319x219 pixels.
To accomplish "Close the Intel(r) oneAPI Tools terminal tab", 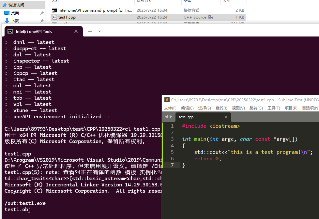I will click(x=76, y=31).
